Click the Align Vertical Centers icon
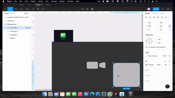The image size is (175, 98). pyautogui.click(x=162, y=17)
